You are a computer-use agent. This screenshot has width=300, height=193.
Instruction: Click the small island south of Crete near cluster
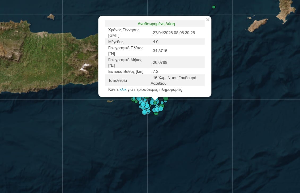click(x=110, y=101)
